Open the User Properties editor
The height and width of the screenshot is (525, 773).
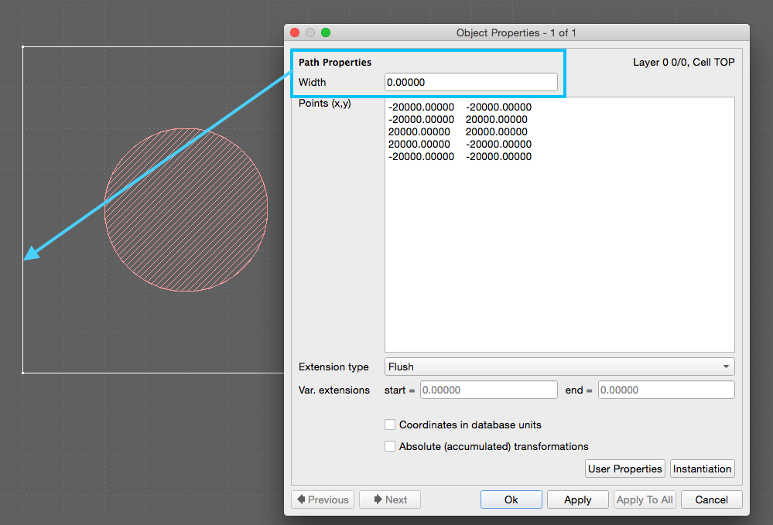point(624,469)
